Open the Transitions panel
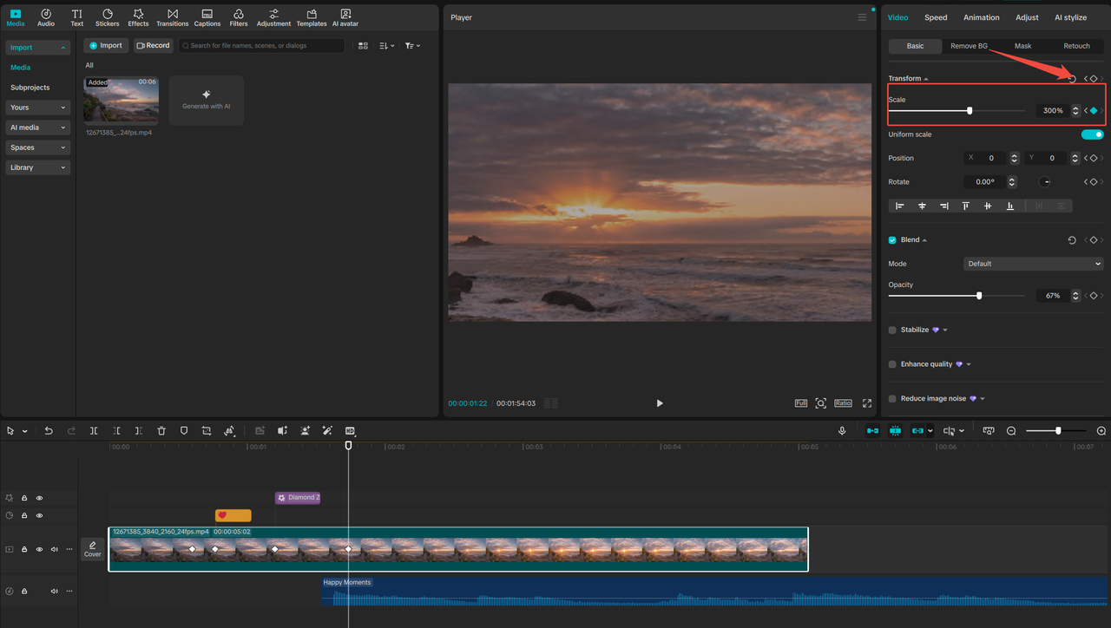 click(172, 16)
